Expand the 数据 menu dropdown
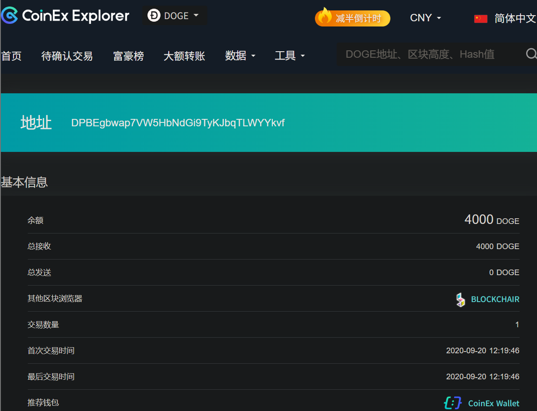Viewport: 537px width, 411px height. pos(240,56)
